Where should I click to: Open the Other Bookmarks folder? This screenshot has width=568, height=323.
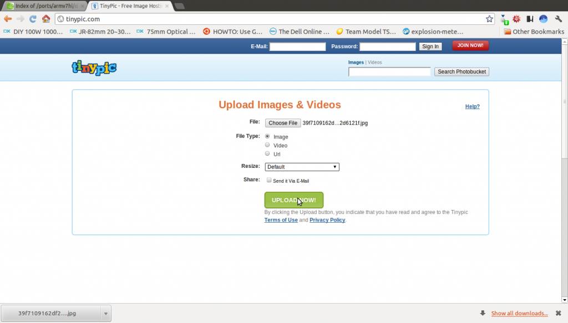tap(533, 32)
